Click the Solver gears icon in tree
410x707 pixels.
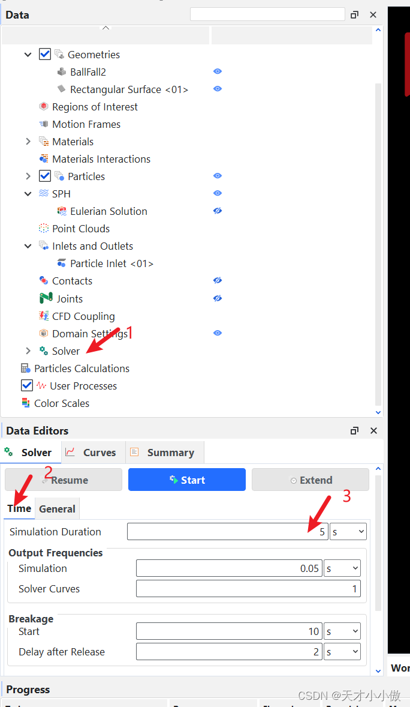(x=44, y=350)
